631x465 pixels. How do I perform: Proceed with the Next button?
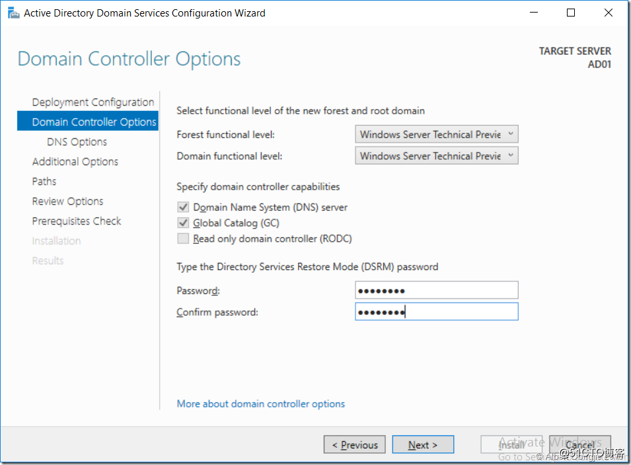[x=423, y=445]
